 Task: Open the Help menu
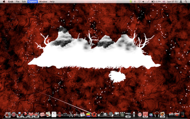click(x=52, y=1)
